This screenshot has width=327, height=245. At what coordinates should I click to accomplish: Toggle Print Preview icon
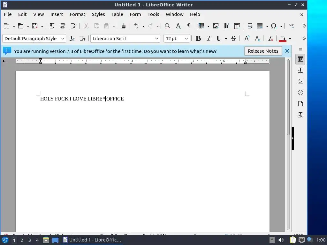click(x=73, y=26)
